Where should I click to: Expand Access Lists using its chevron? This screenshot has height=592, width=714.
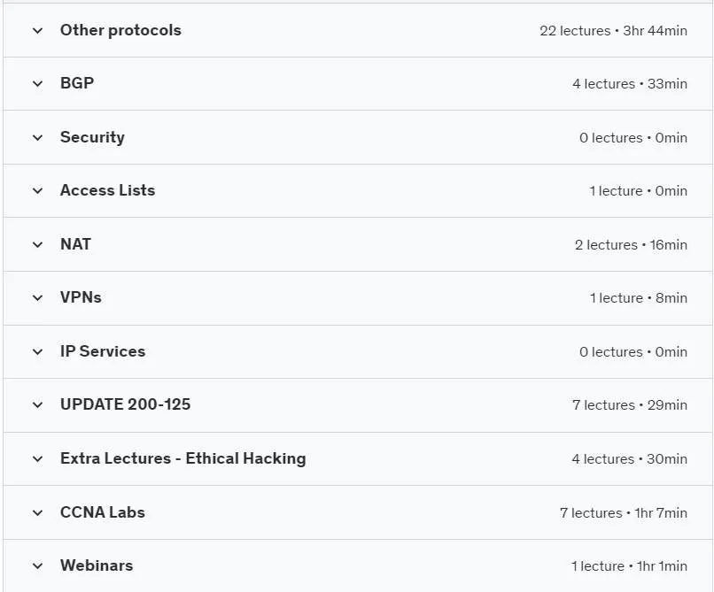pos(38,190)
